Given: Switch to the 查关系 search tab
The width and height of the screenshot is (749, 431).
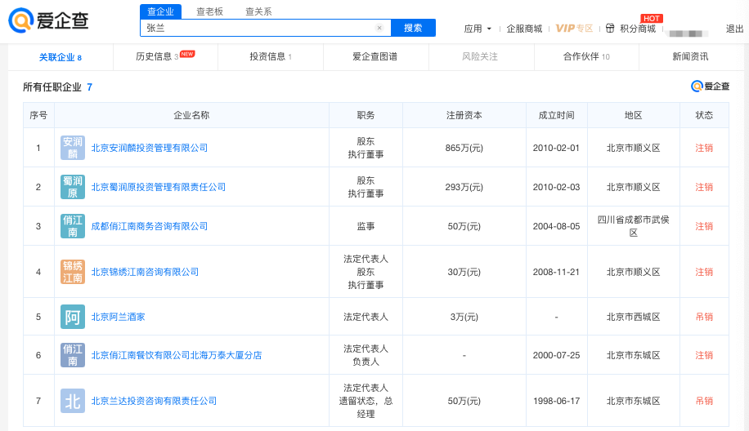Looking at the screenshot, I should (x=258, y=11).
